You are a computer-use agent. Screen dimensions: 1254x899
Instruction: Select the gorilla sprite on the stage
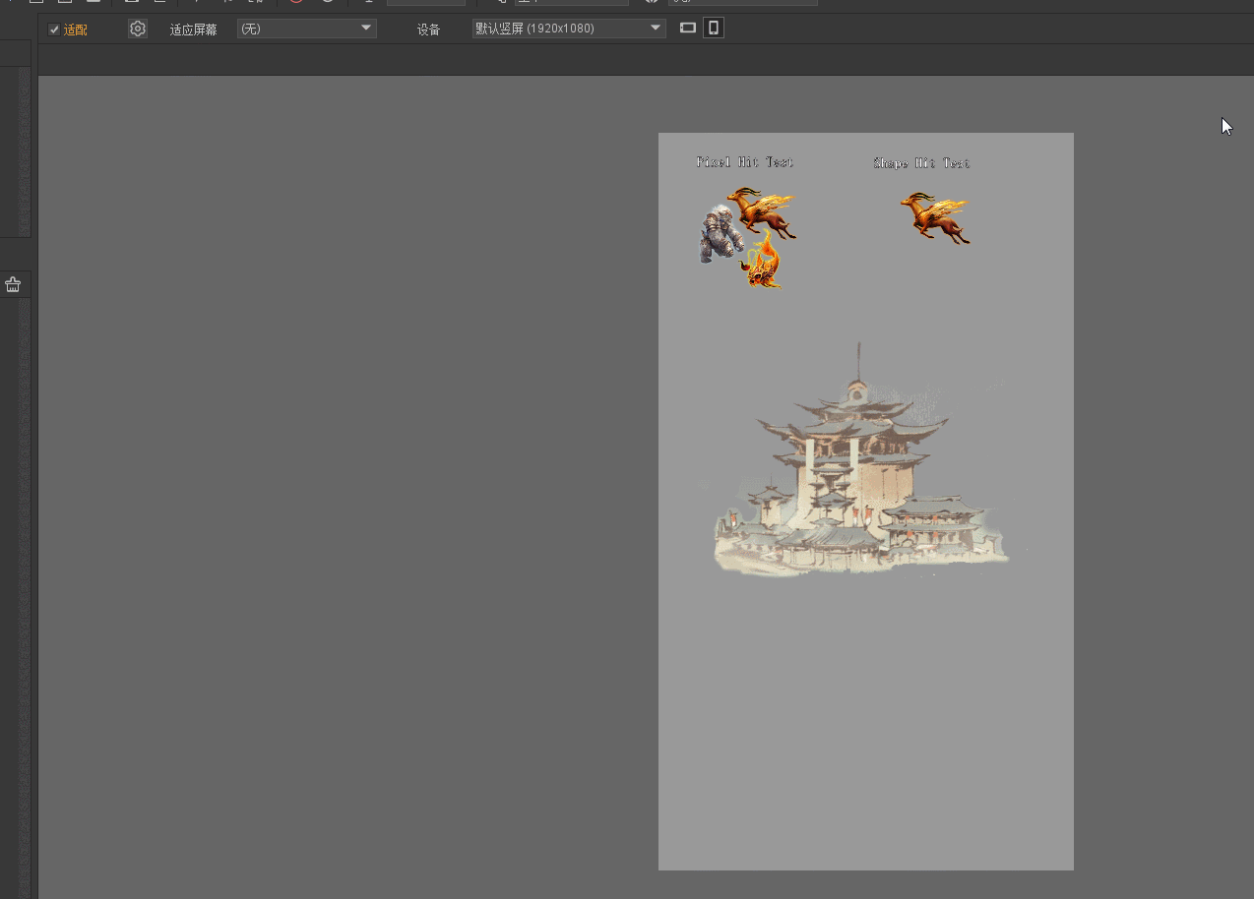pyautogui.click(x=720, y=235)
